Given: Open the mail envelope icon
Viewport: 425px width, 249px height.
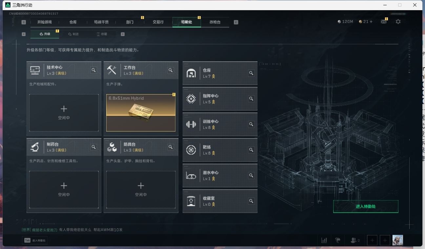Looking at the screenshot, I should (x=383, y=22).
